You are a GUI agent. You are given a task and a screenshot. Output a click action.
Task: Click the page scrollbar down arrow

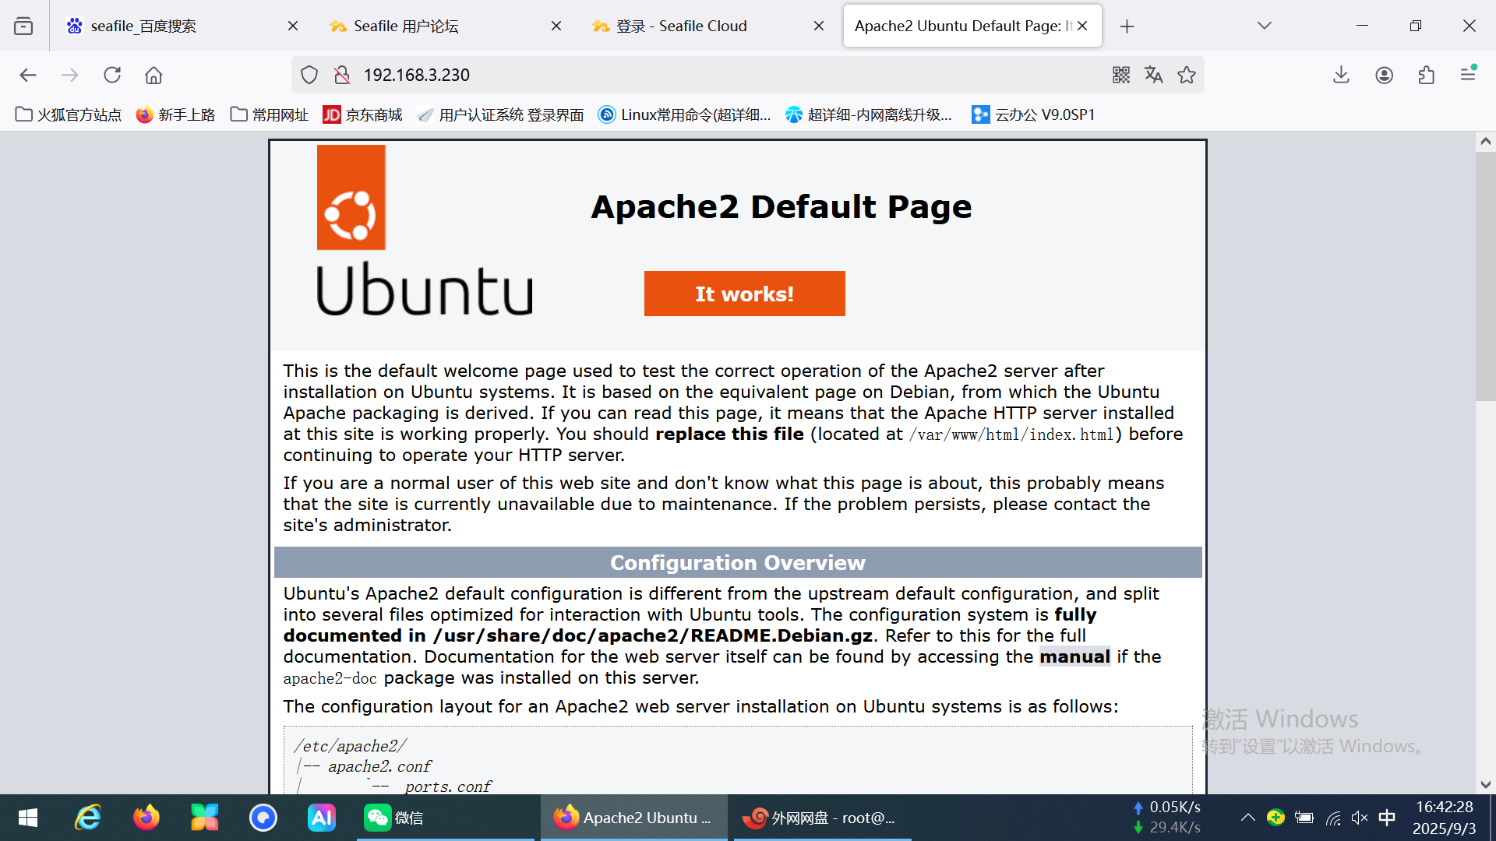tap(1485, 784)
